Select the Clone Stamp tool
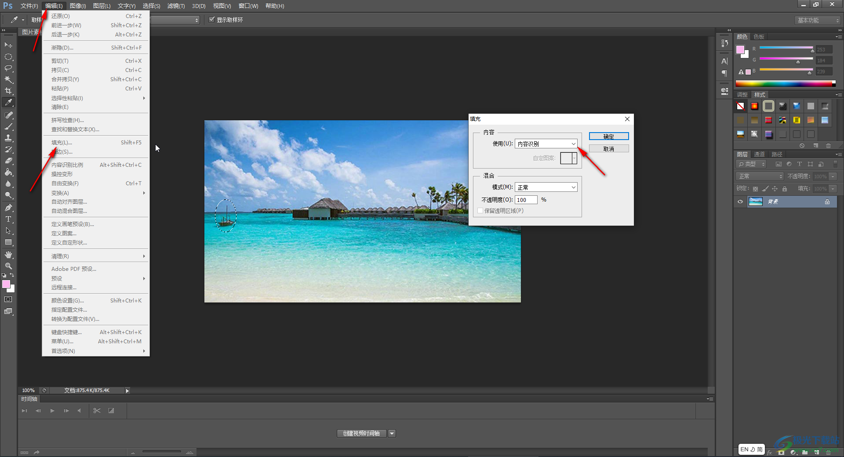Image resolution: width=844 pixels, height=457 pixels. (8, 138)
